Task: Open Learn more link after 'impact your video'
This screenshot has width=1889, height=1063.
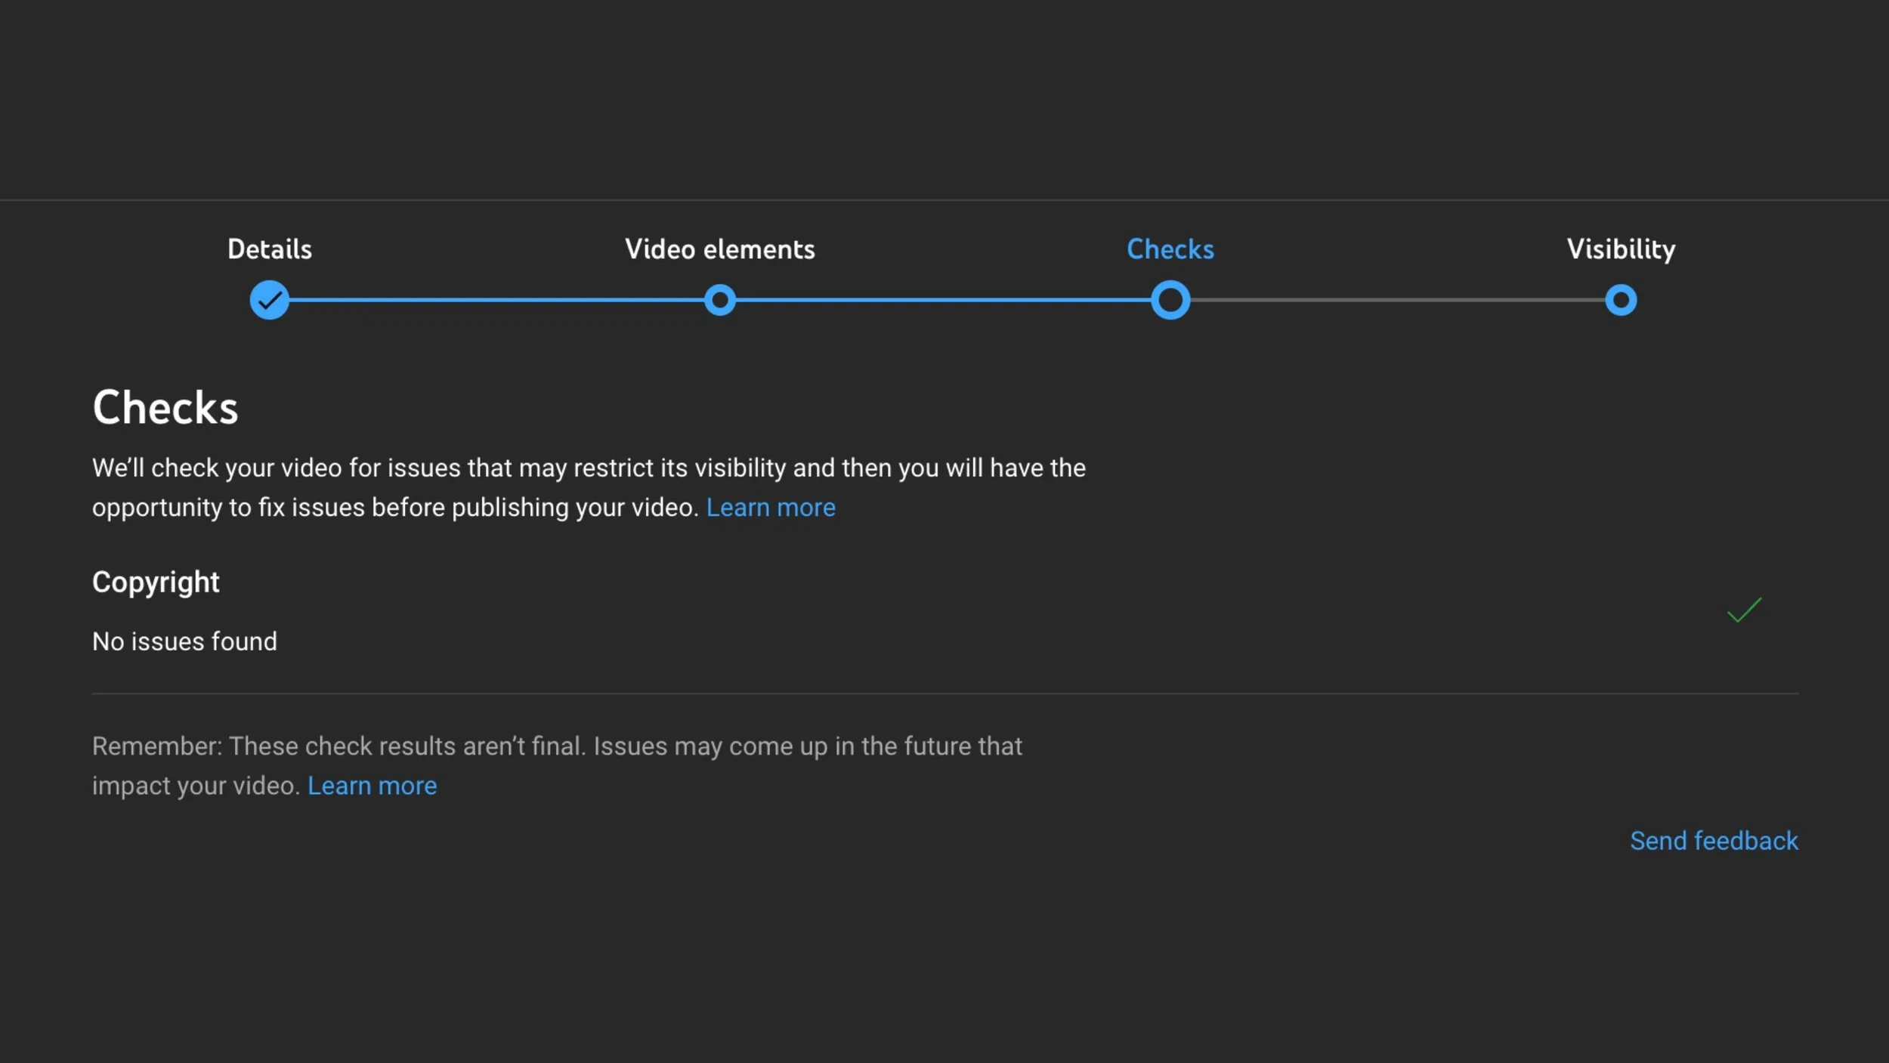Action: [372, 786]
